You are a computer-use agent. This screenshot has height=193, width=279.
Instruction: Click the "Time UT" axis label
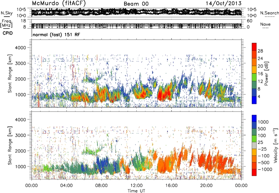(136, 191)
